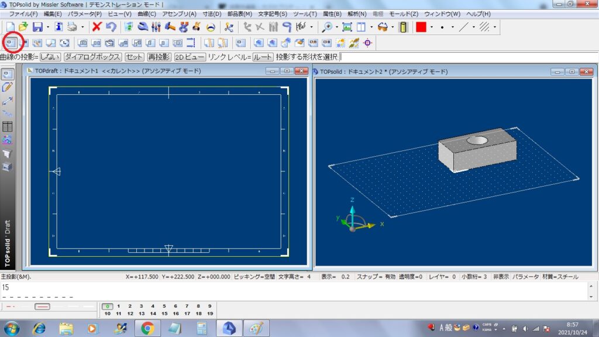Undo the last action with the curved arrow
The height and width of the screenshot is (337, 599).
[111, 27]
